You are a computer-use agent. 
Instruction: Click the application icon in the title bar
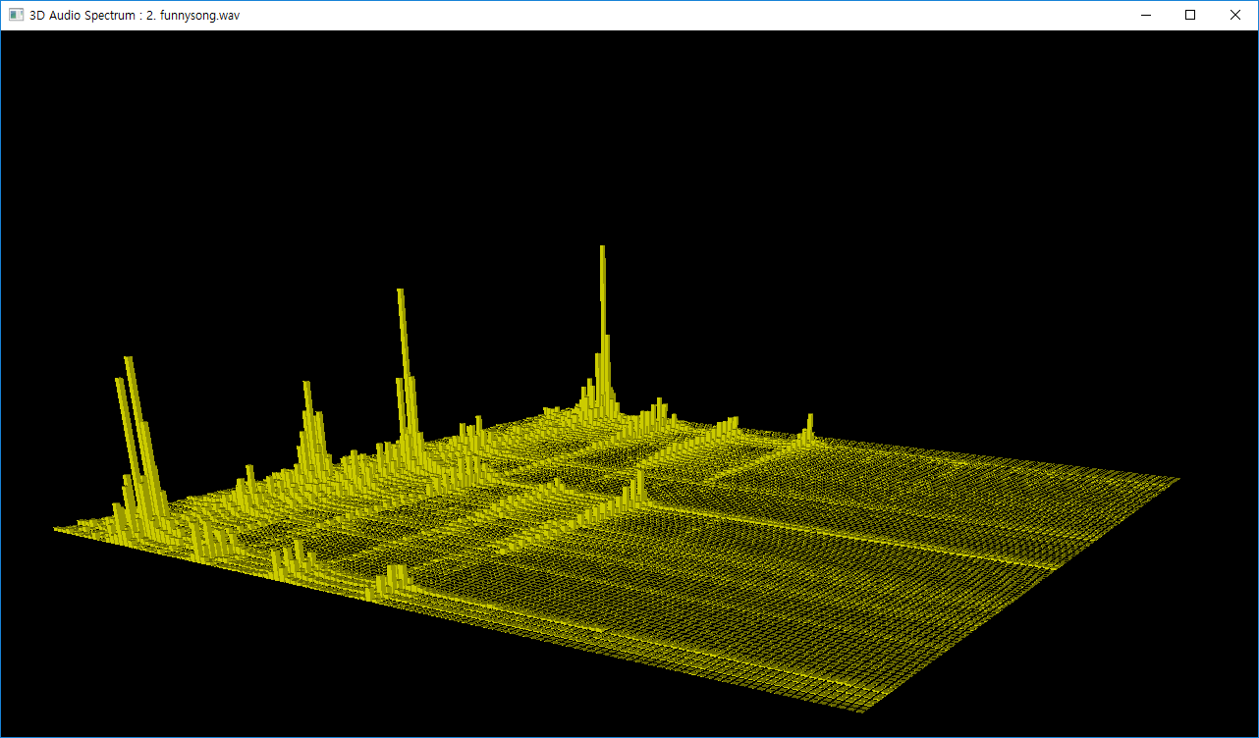point(16,15)
